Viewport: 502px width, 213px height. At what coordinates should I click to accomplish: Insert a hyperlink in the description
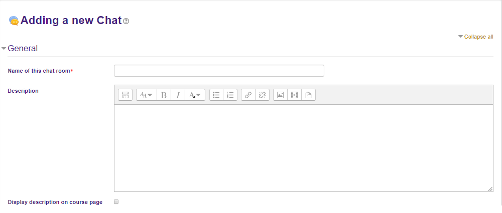[248, 95]
